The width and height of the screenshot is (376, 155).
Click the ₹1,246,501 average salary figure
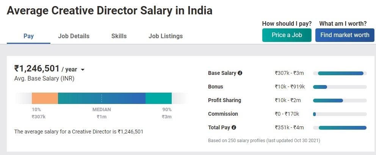coord(37,68)
